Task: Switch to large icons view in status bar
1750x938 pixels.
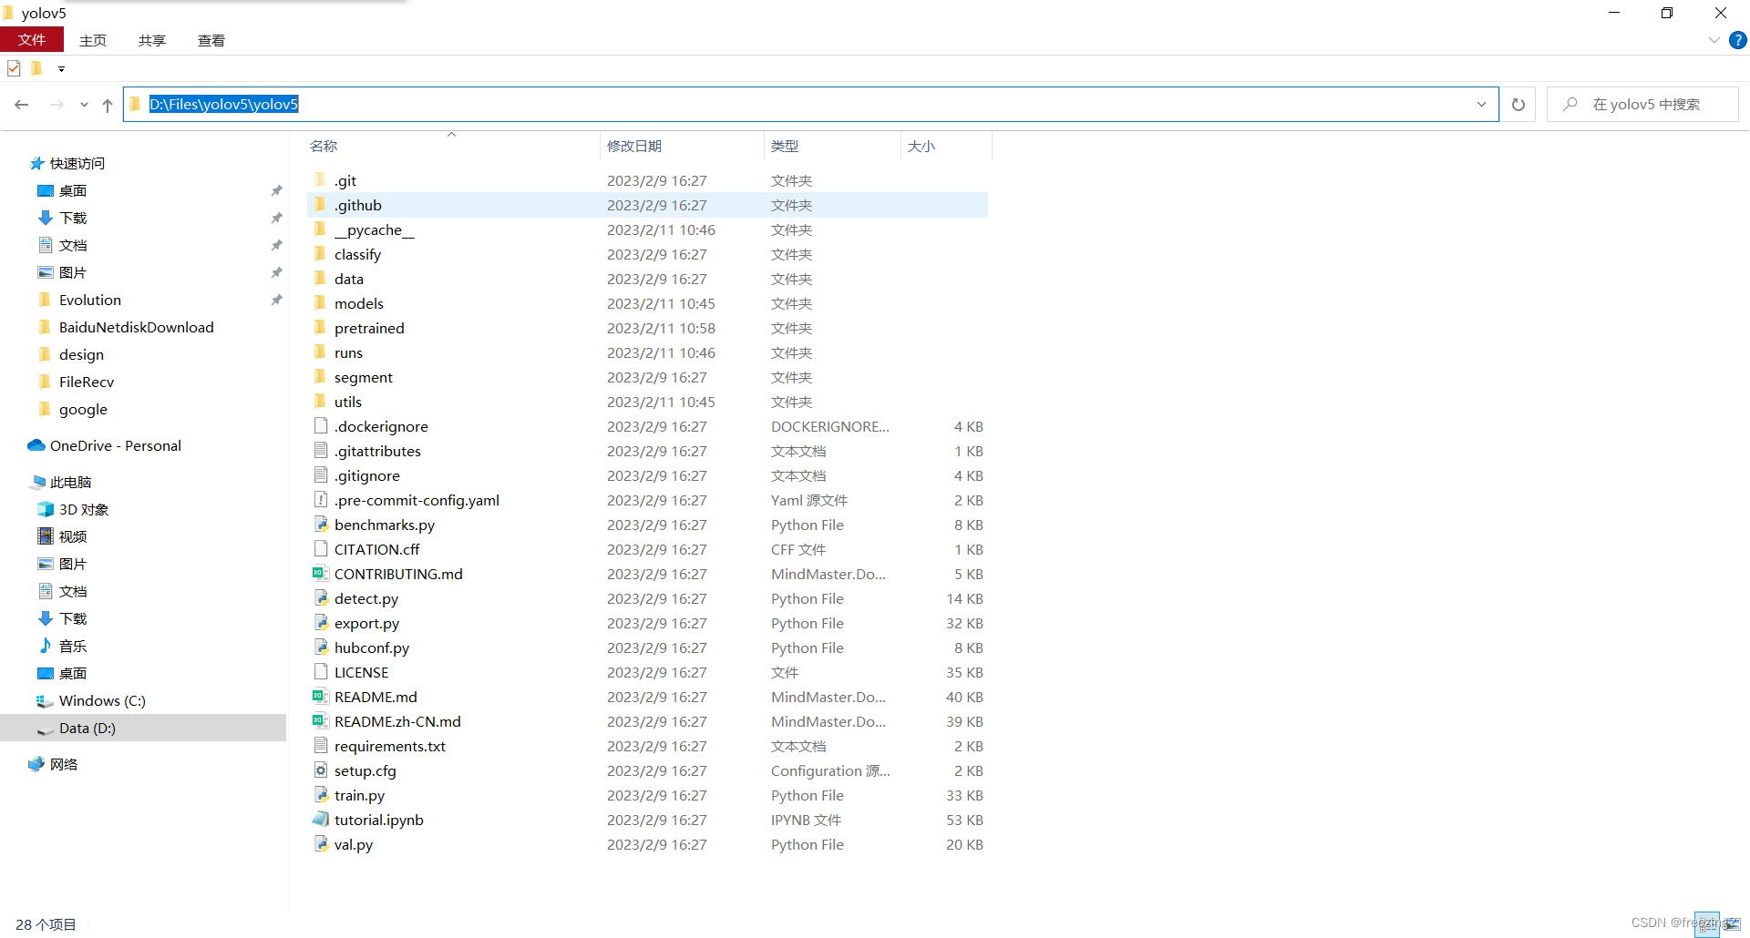Action: point(1732,924)
